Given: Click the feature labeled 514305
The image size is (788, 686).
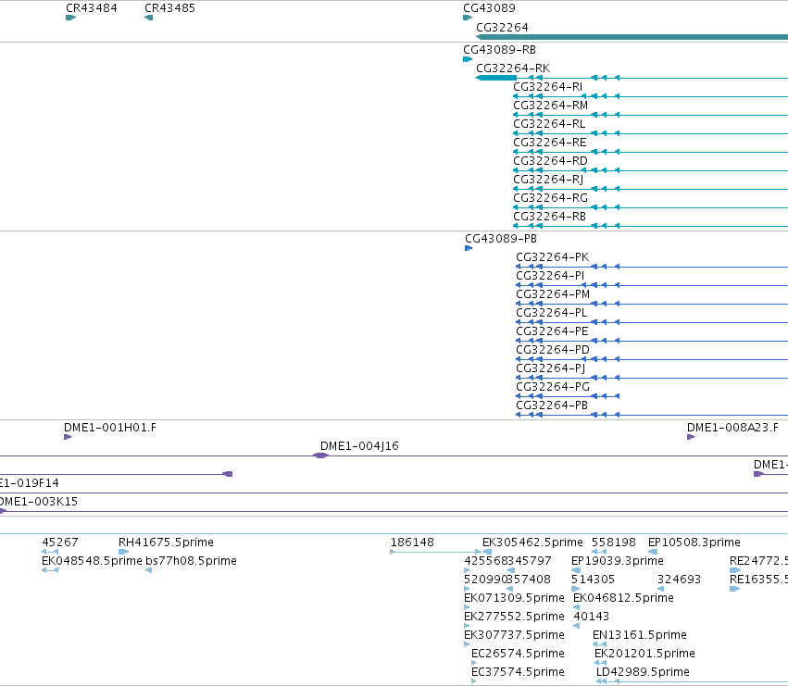Looking at the screenshot, I should click(x=575, y=589).
